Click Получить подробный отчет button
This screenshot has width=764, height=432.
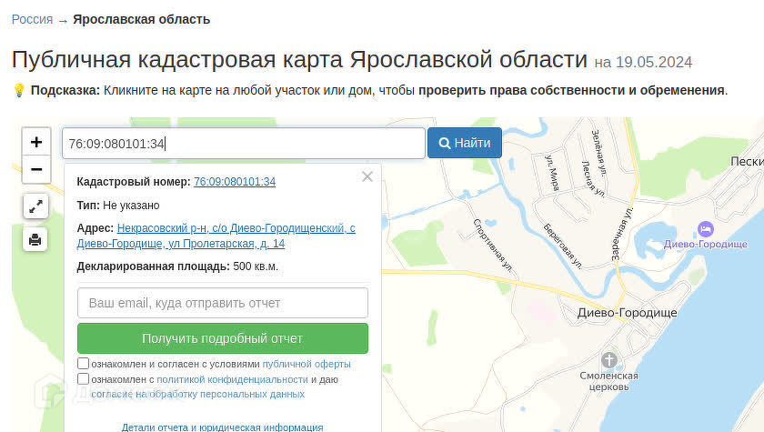click(223, 338)
